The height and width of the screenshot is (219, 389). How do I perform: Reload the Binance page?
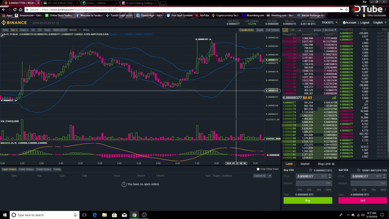(x=15, y=10)
